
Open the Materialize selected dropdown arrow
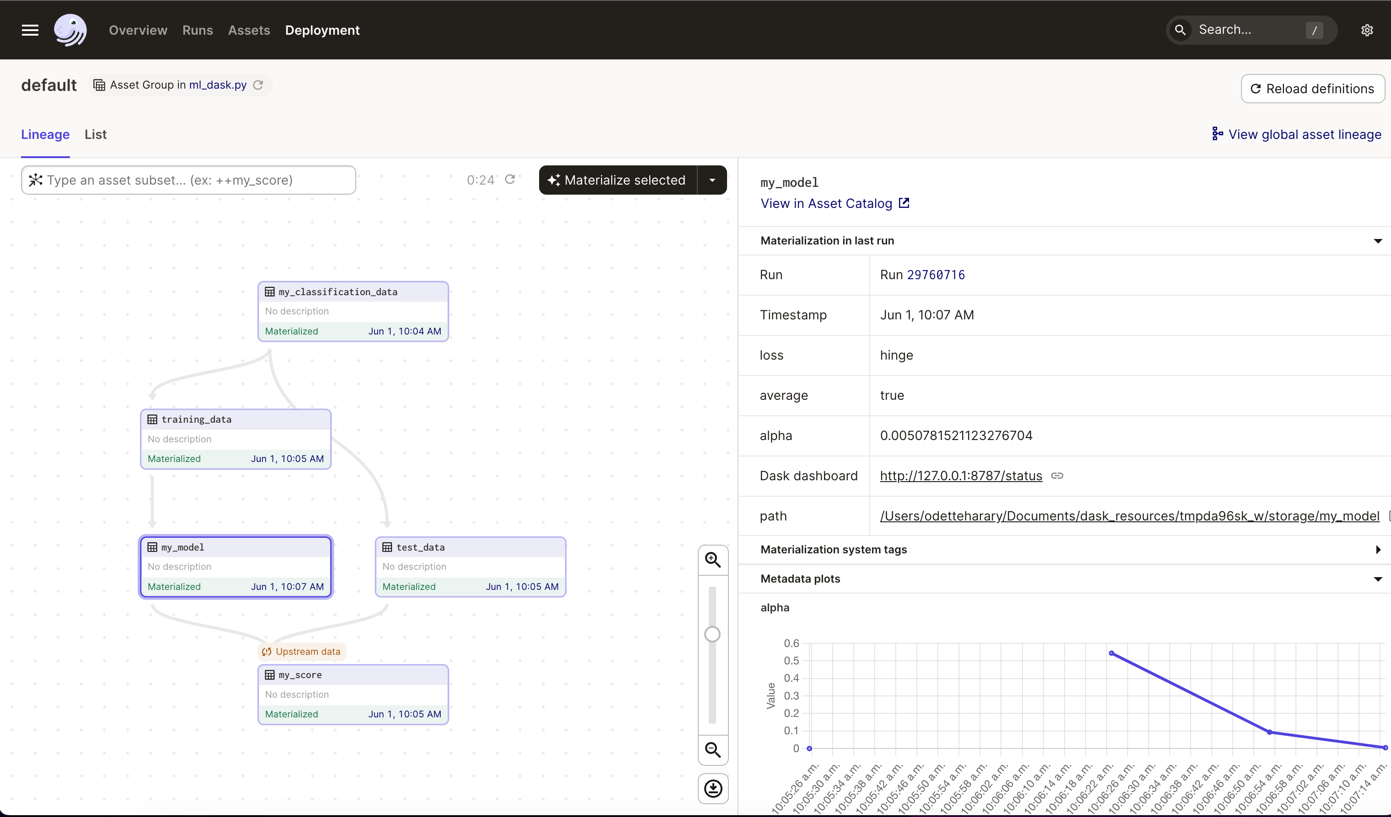tap(712, 180)
